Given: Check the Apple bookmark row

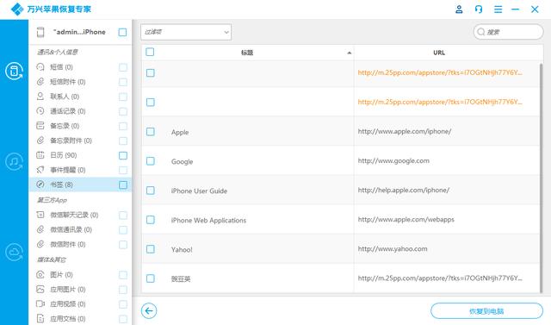Looking at the screenshot, I should point(151,132).
